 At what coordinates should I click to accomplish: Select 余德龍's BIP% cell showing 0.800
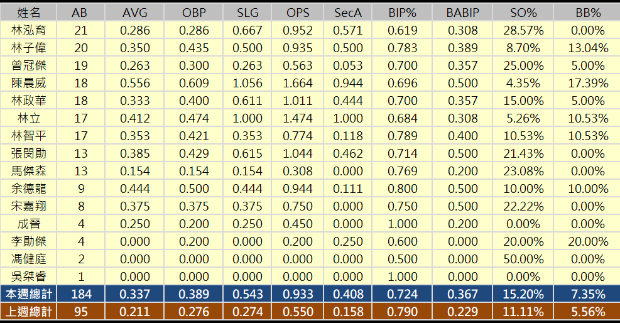point(400,189)
